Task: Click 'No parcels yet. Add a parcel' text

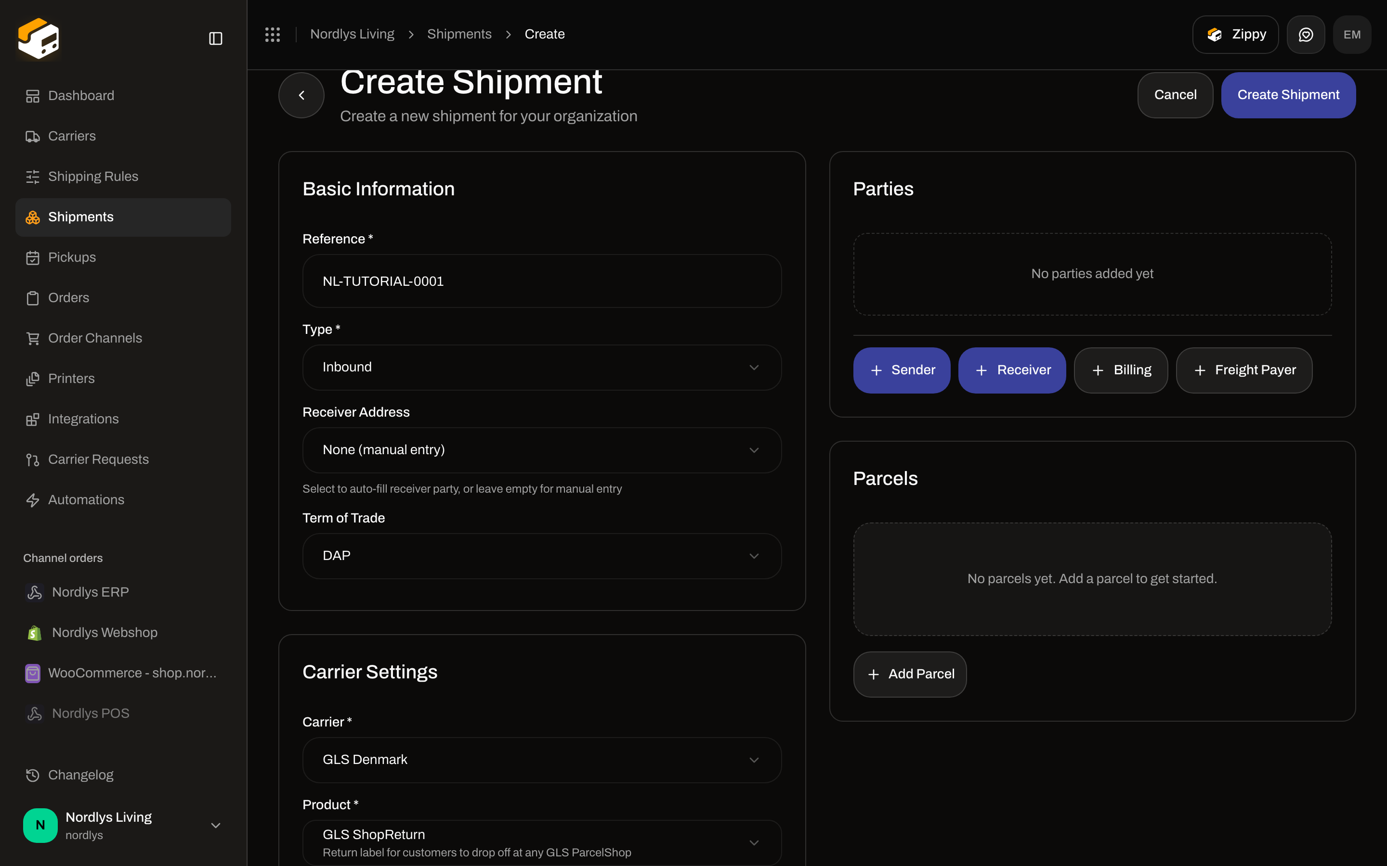Action: click(1092, 579)
